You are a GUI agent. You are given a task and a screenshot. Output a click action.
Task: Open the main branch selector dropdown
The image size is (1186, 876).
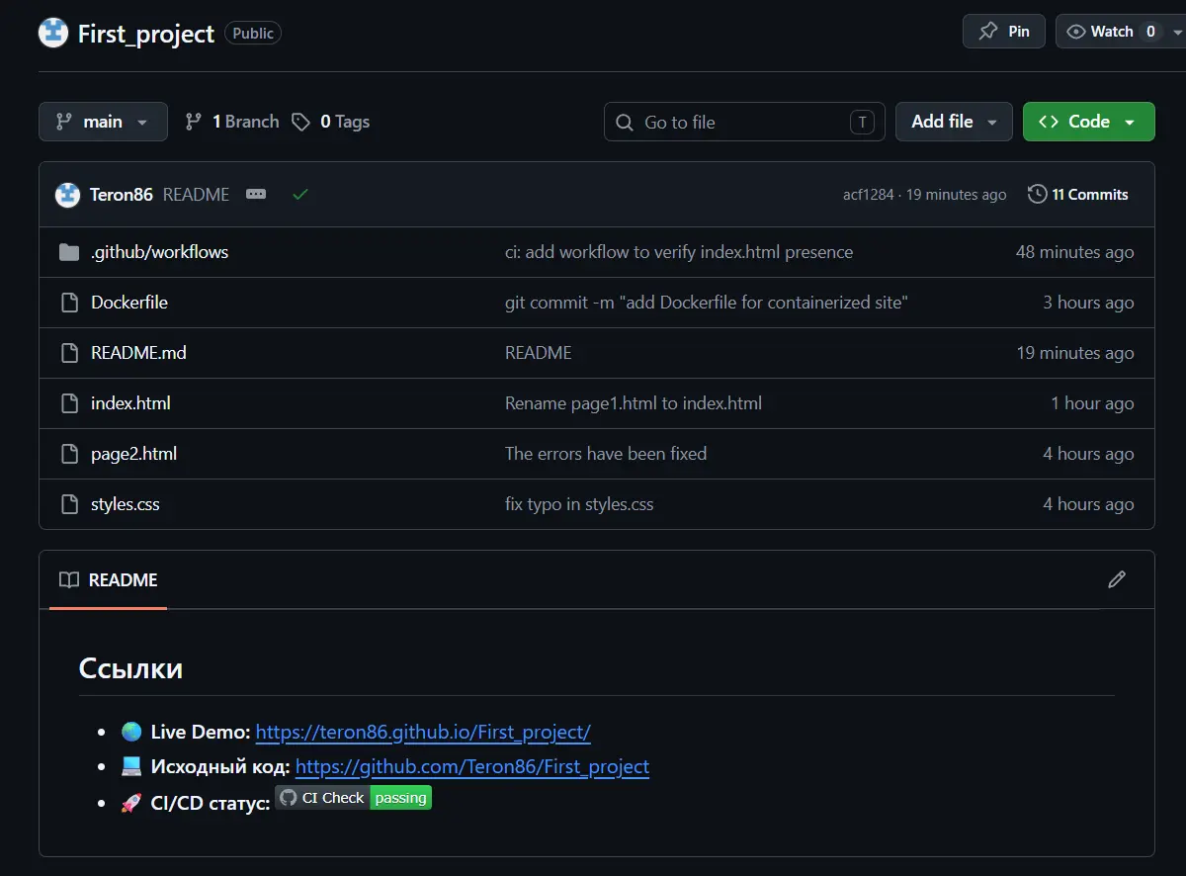pyautogui.click(x=103, y=122)
